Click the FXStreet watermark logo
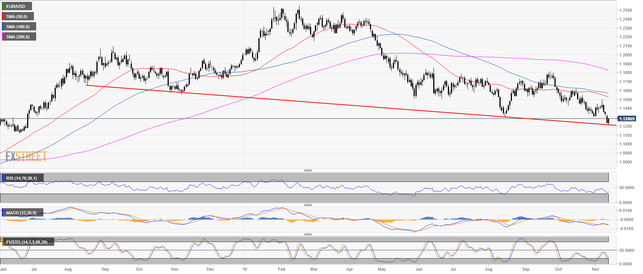The height and width of the screenshot is (274, 643). pyautogui.click(x=26, y=156)
